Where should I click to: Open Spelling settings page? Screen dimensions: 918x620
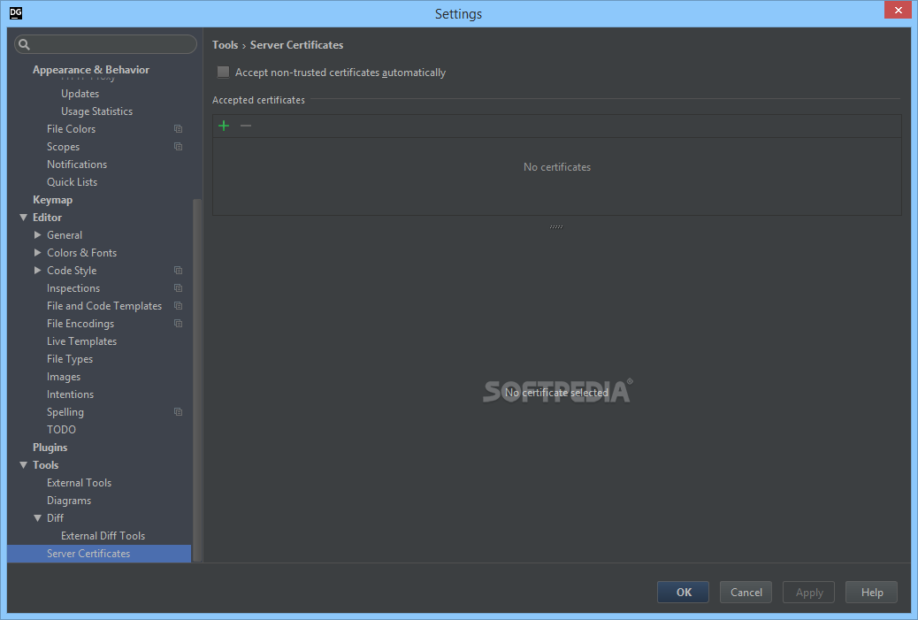pos(65,412)
